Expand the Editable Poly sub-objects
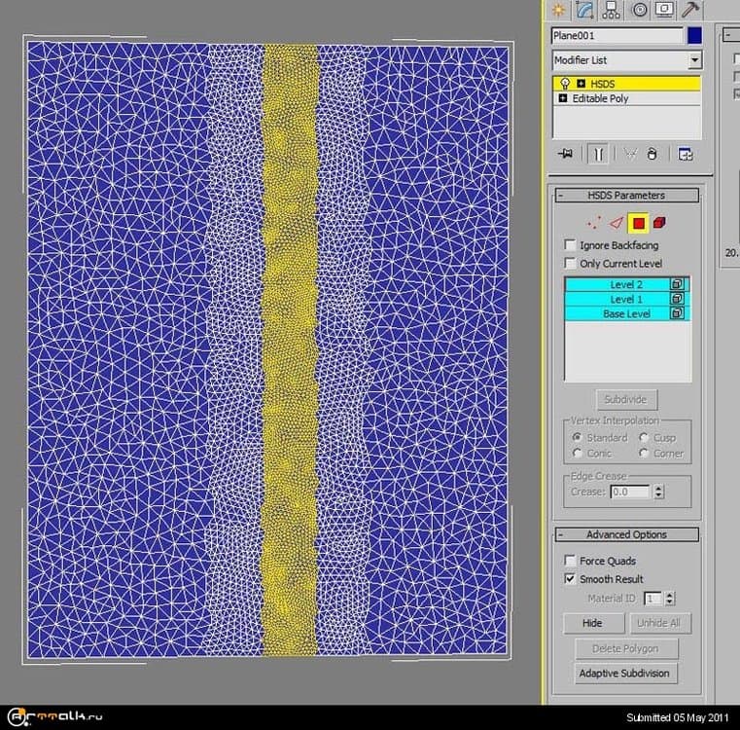The height and width of the screenshot is (730, 740). 563,98
